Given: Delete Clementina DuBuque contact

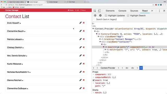Looking at the screenshot, I should [x=84, y=88].
